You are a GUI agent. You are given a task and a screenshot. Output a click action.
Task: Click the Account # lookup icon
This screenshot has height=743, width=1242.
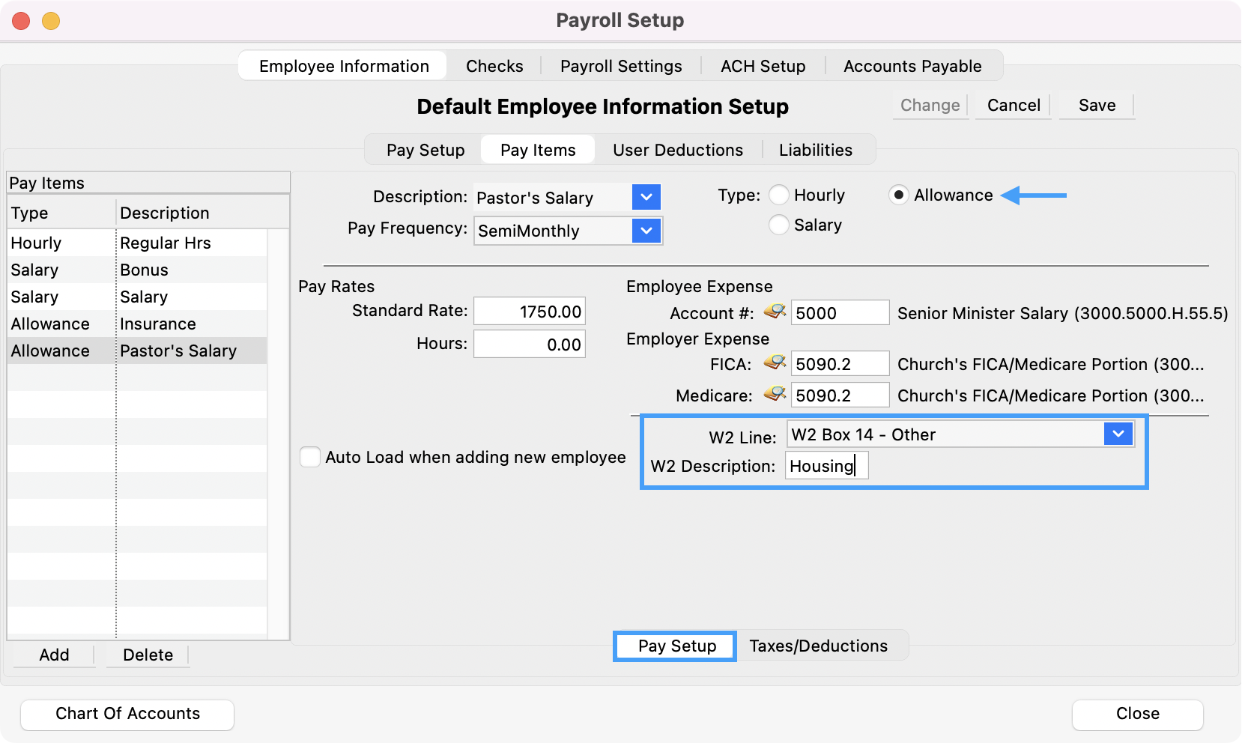[x=774, y=312]
